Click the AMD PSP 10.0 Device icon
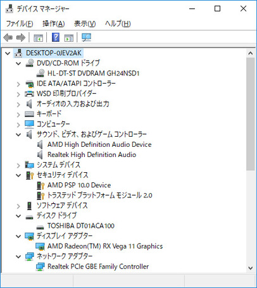Image resolution: width=257 pixels, height=288 pixels. pos(41,185)
